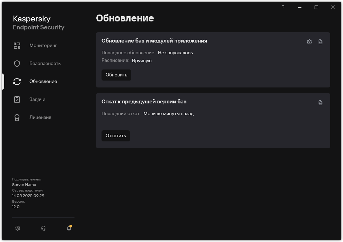This screenshot has height=242, width=343.
Task: Click the refresh icon beside Обновление
Action: click(17, 81)
